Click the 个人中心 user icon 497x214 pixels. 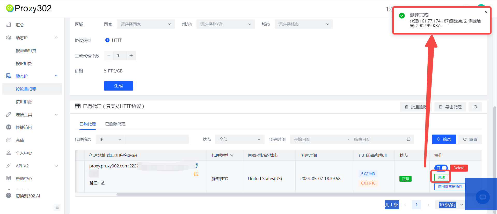coord(9,153)
